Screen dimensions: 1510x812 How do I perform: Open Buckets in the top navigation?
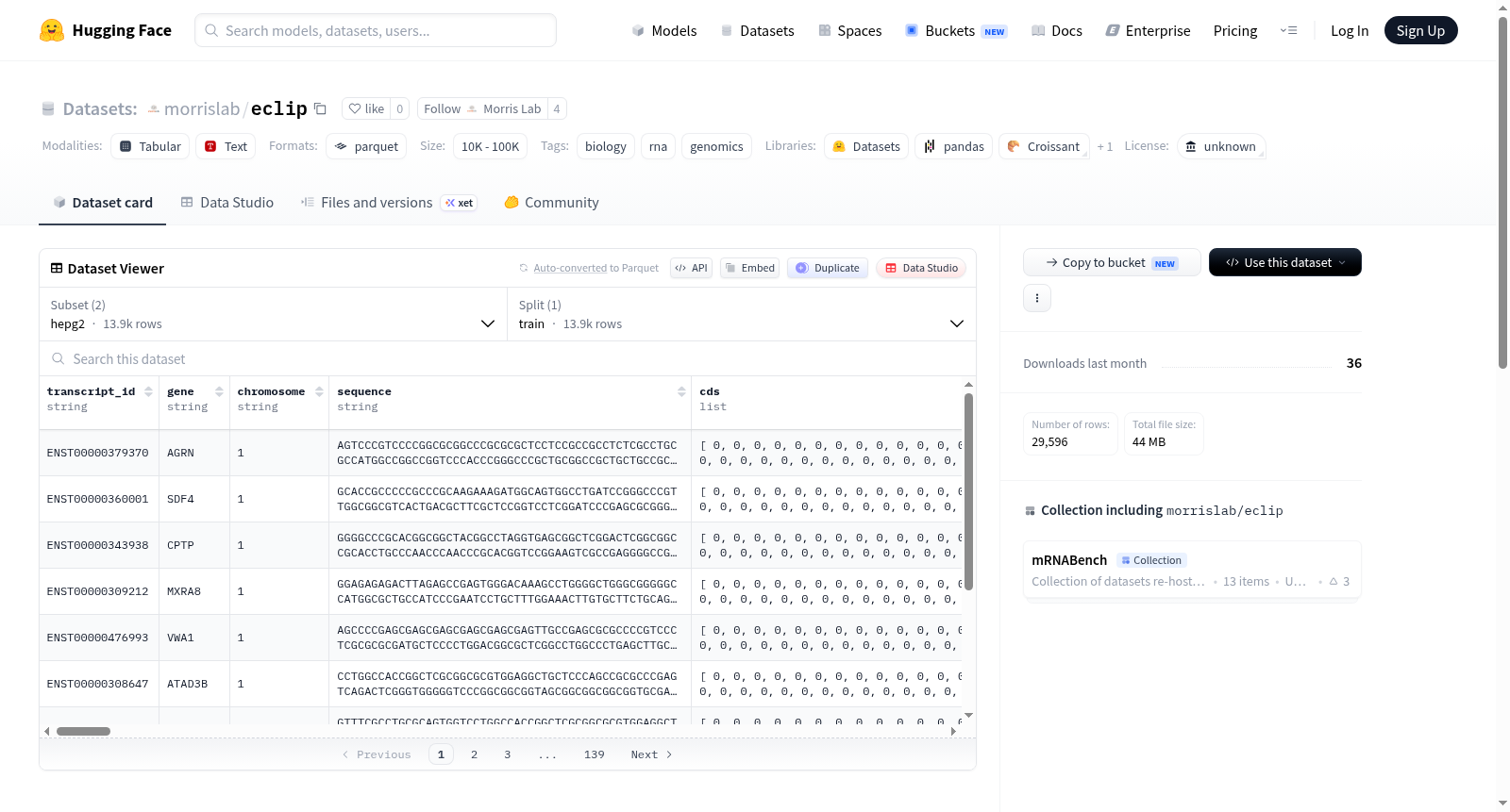(x=956, y=30)
